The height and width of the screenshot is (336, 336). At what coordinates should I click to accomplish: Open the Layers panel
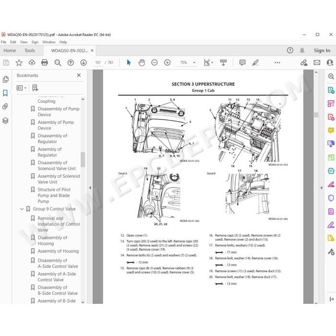[x=5, y=120]
